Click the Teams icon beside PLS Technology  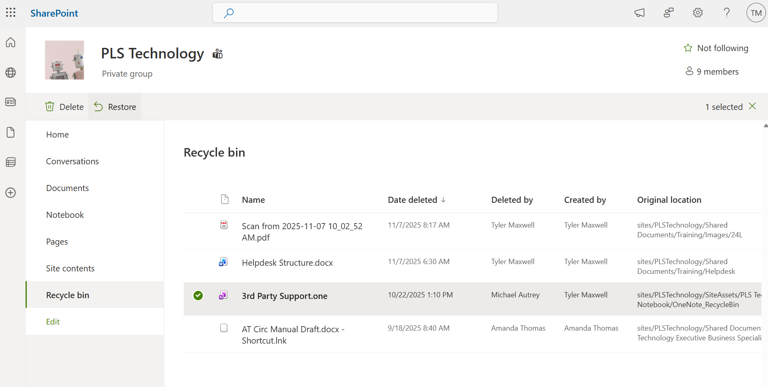[x=218, y=54]
